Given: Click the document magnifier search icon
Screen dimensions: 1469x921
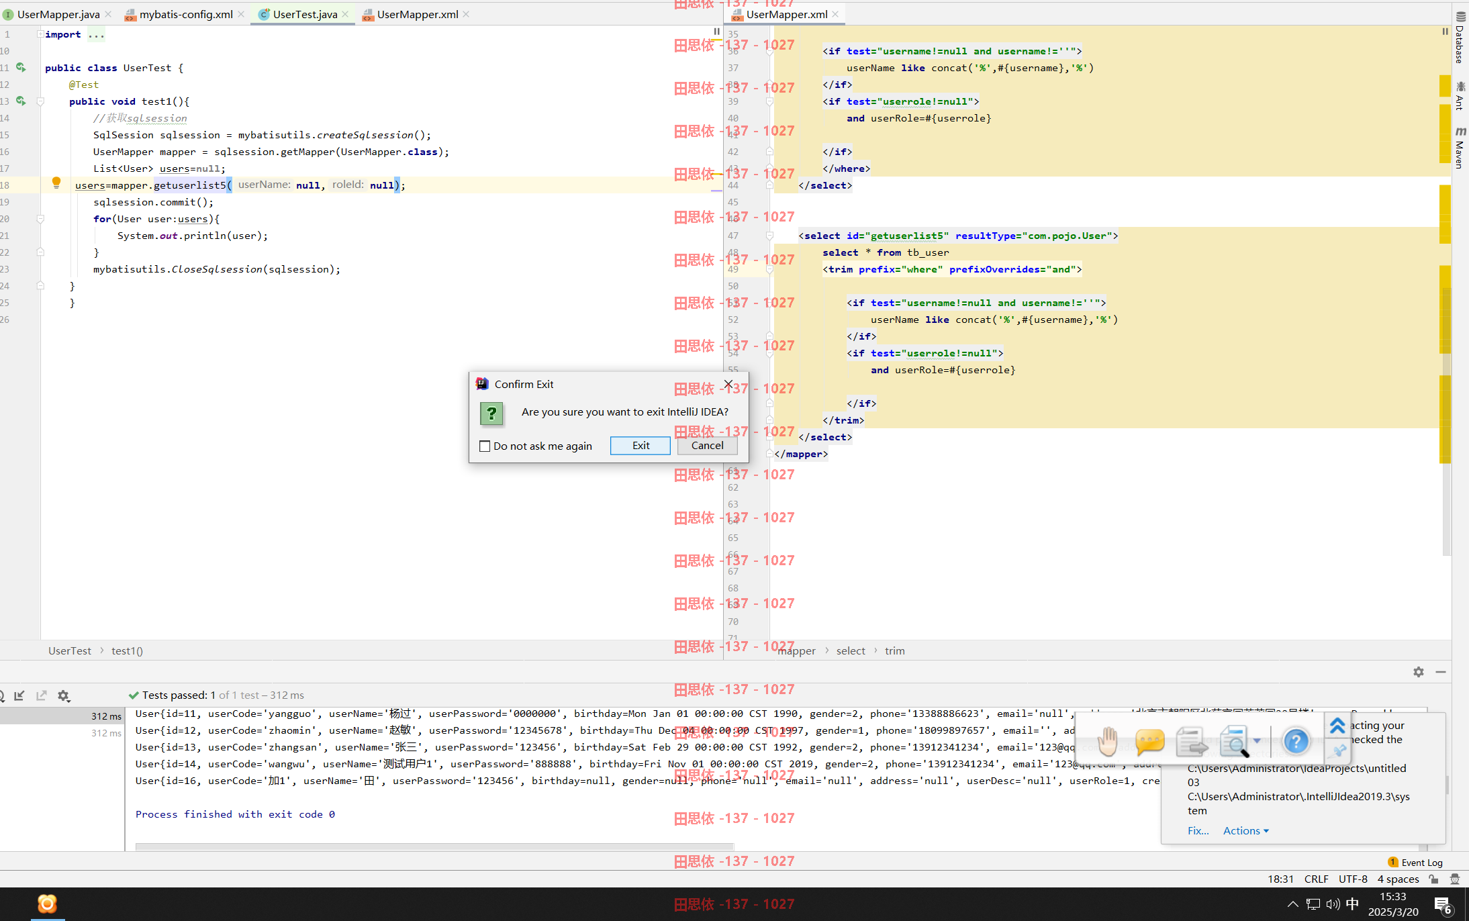Looking at the screenshot, I should (1234, 742).
